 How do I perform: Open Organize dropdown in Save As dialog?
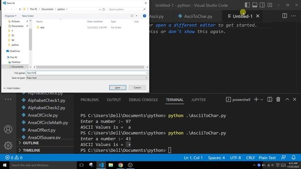pos(10,16)
